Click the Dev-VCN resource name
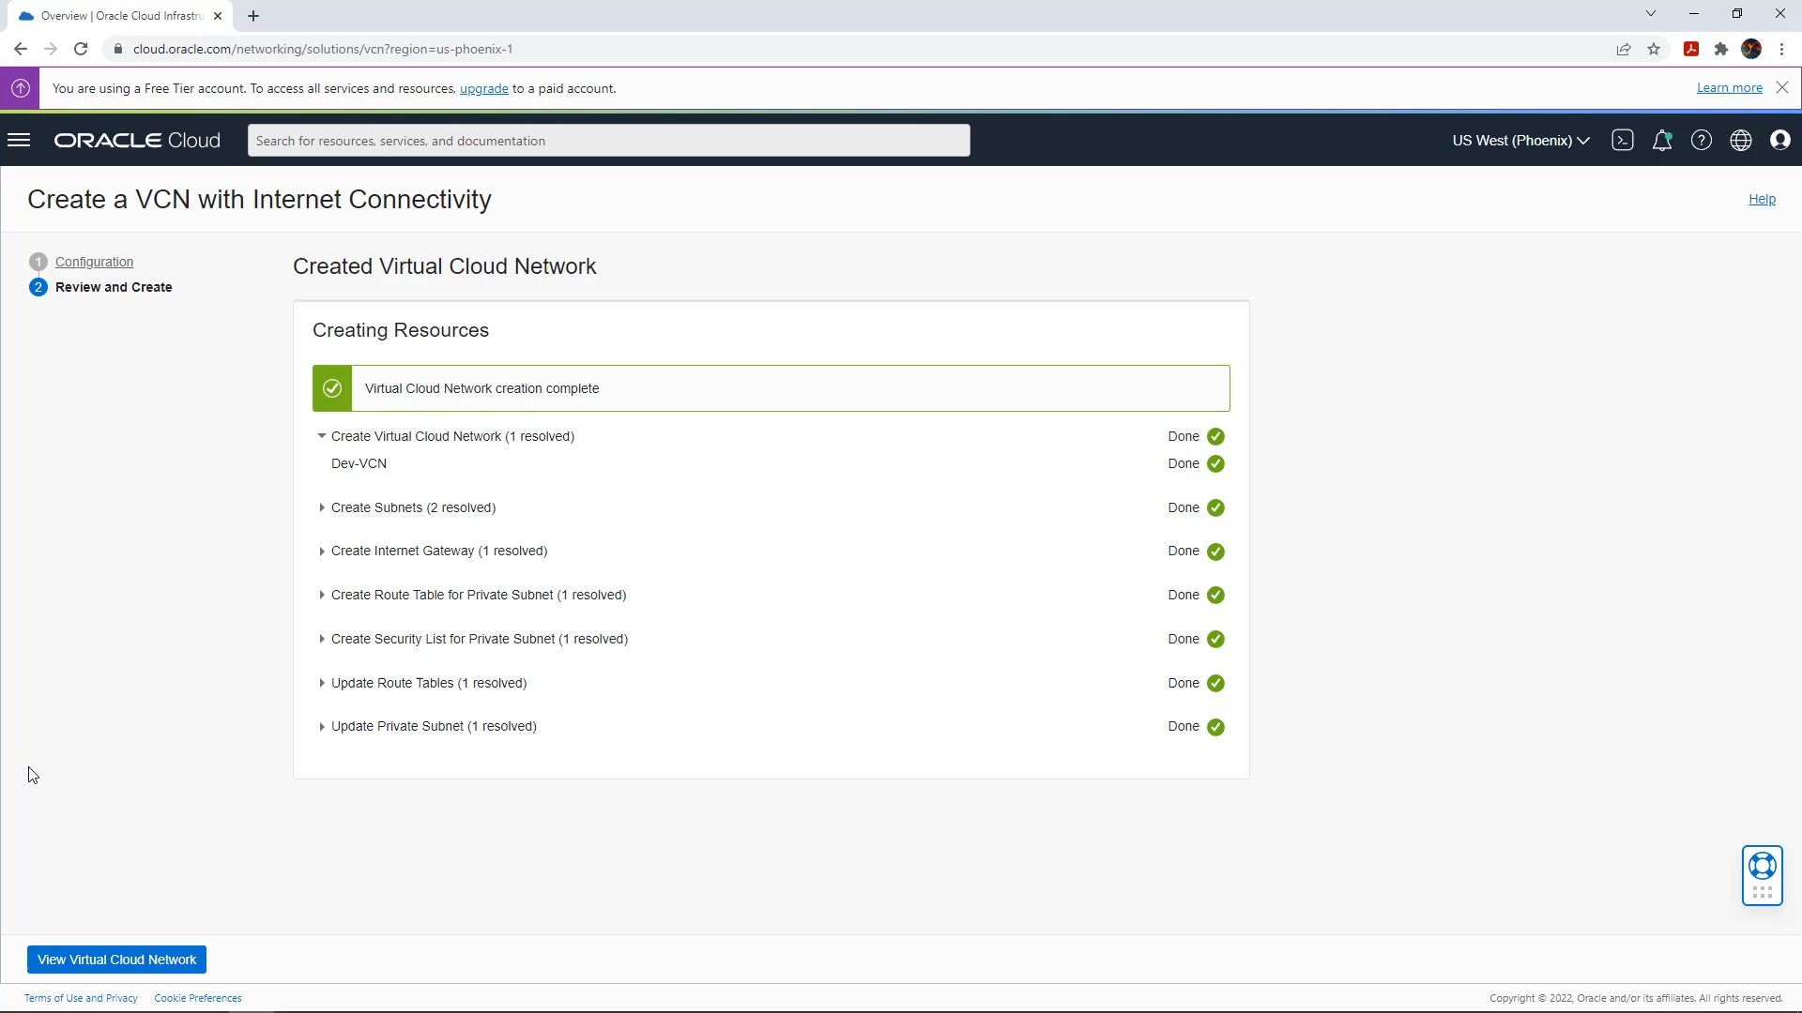 pos(359,463)
